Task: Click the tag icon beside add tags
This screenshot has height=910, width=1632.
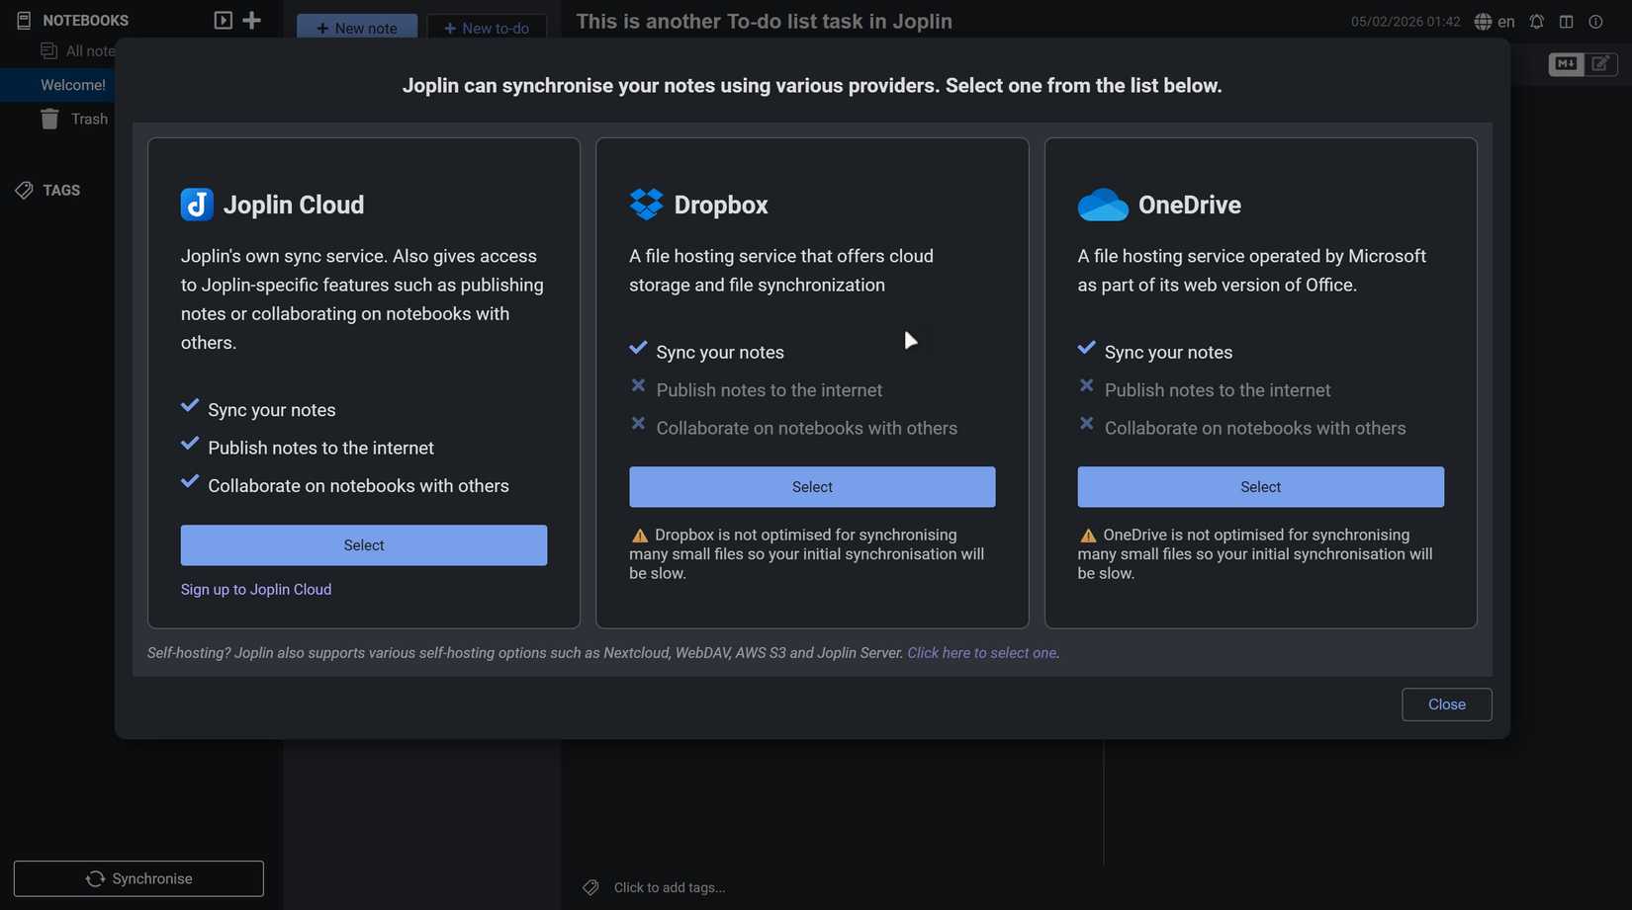Action: click(590, 887)
